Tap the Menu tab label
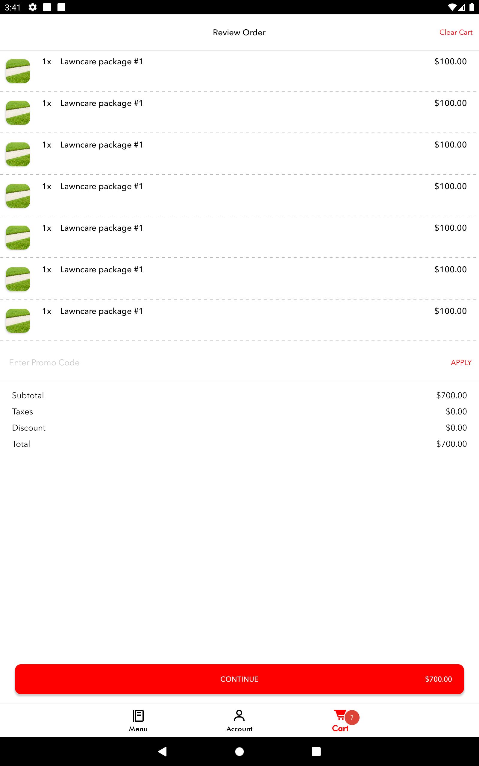 click(x=138, y=729)
